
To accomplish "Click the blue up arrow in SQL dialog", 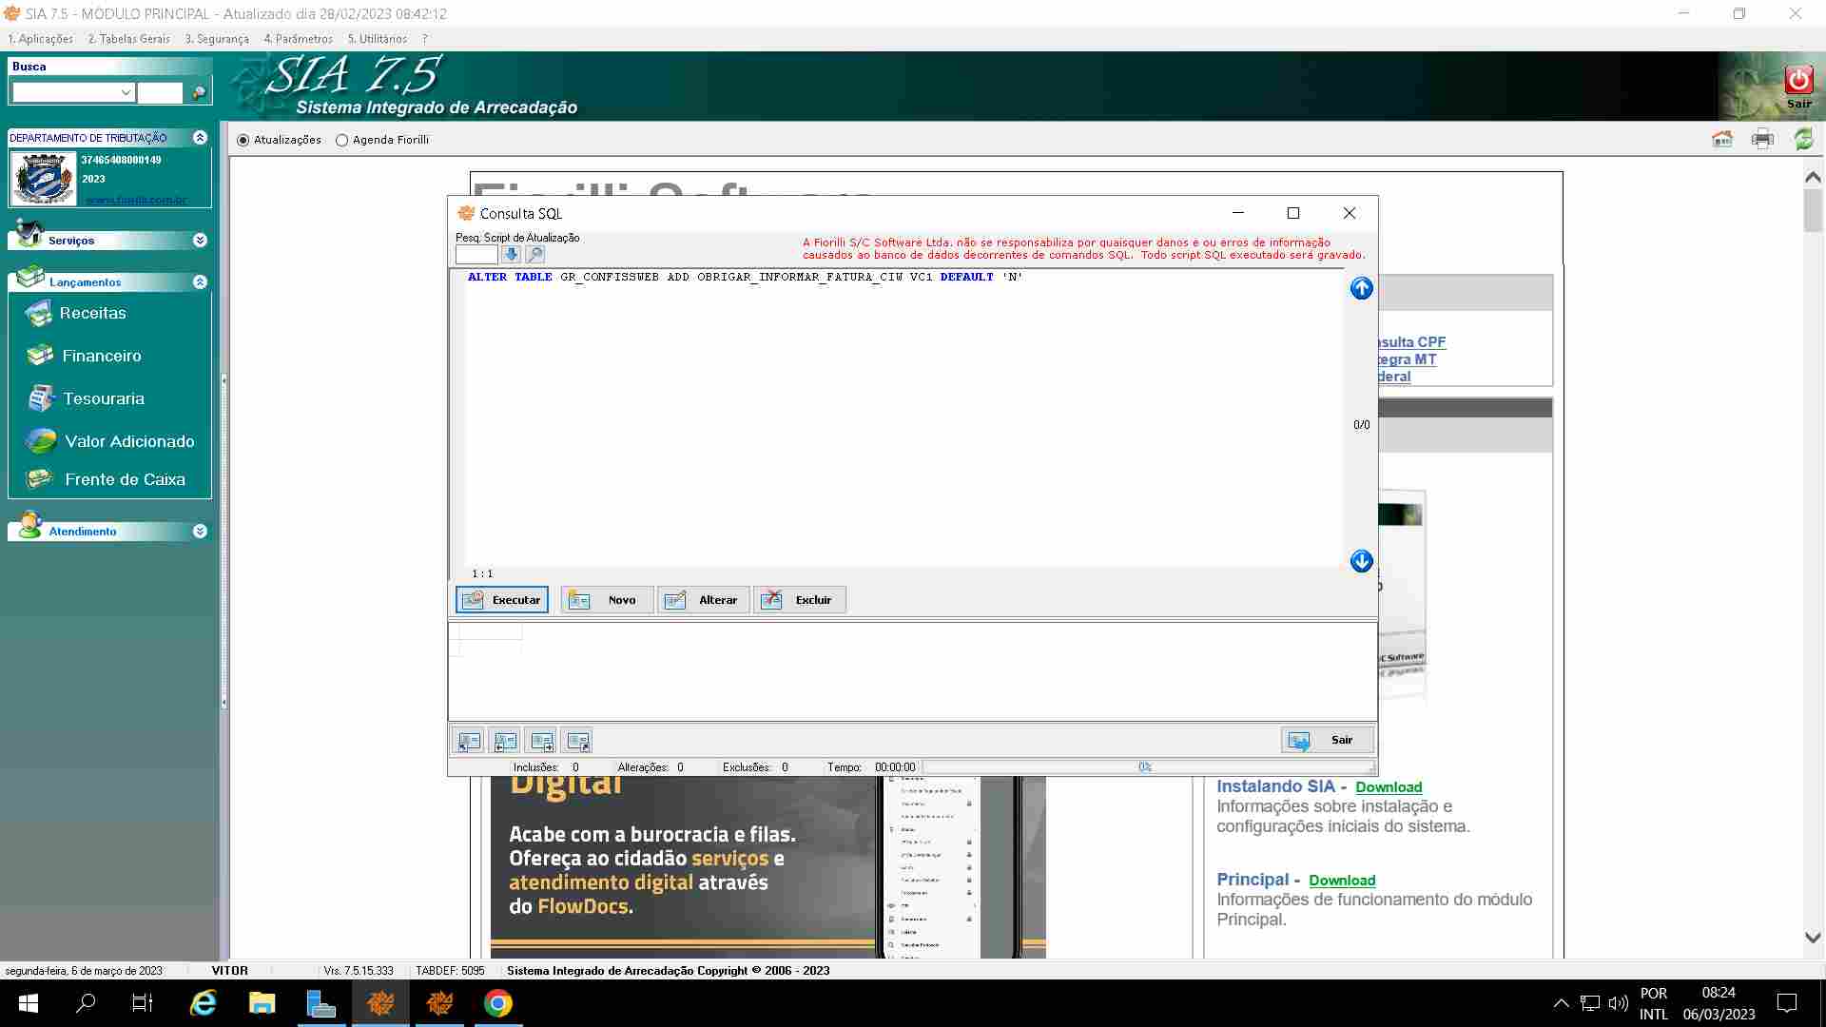I will pos(1361,288).
